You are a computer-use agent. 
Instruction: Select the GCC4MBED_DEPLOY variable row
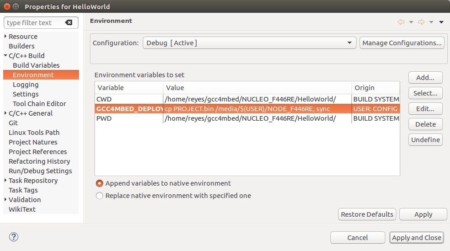point(246,109)
